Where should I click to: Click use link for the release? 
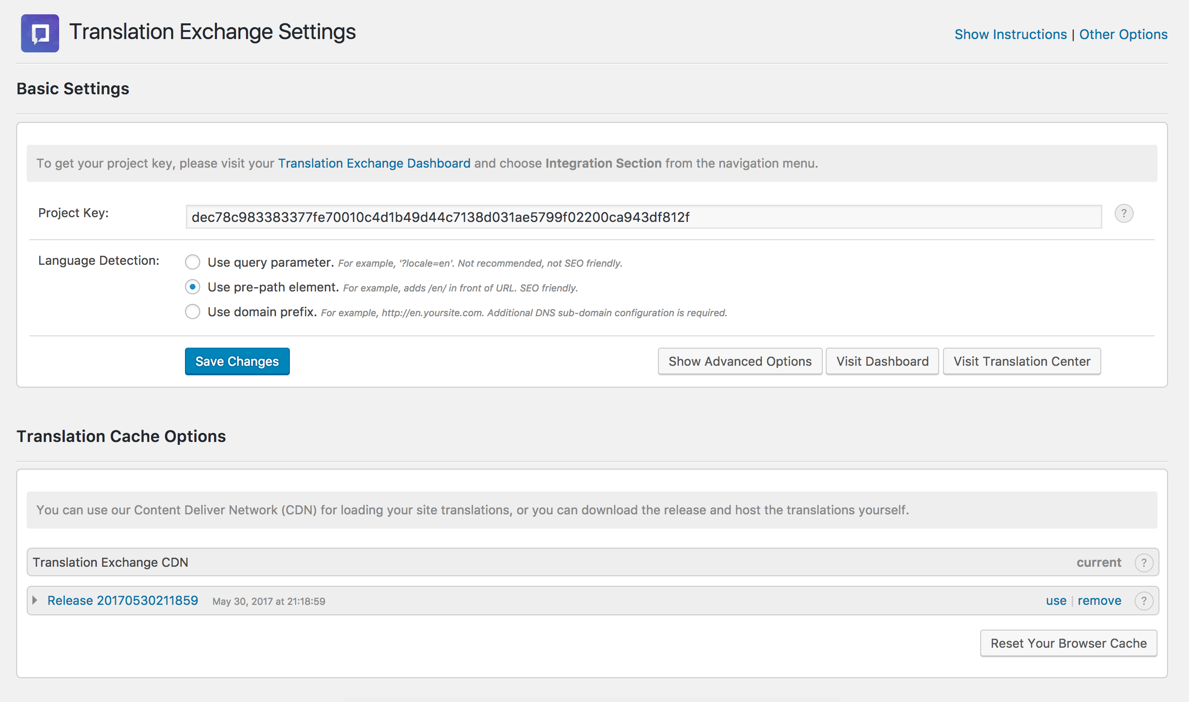tap(1056, 601)
